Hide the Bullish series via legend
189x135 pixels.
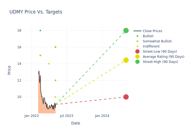tap(148, 36)
